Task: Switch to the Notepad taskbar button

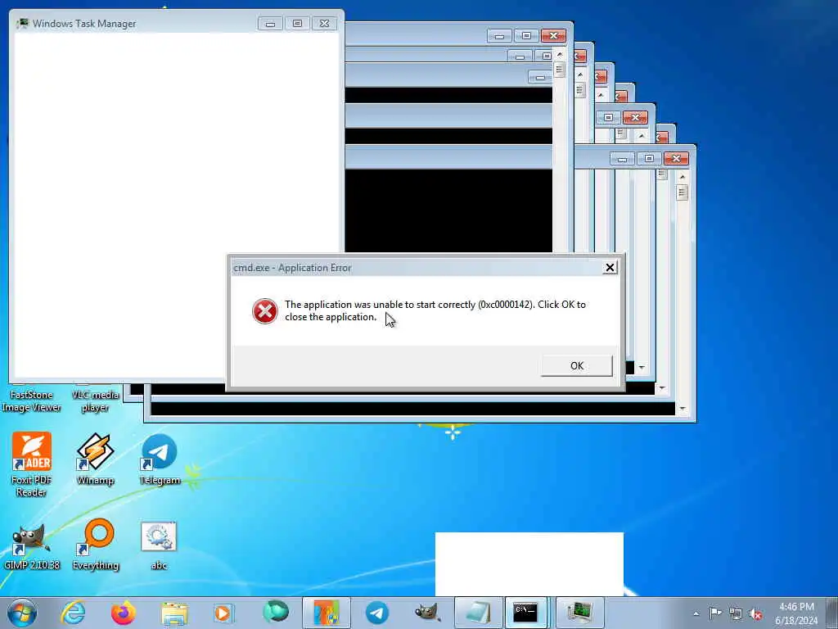Action: (478, 613)
